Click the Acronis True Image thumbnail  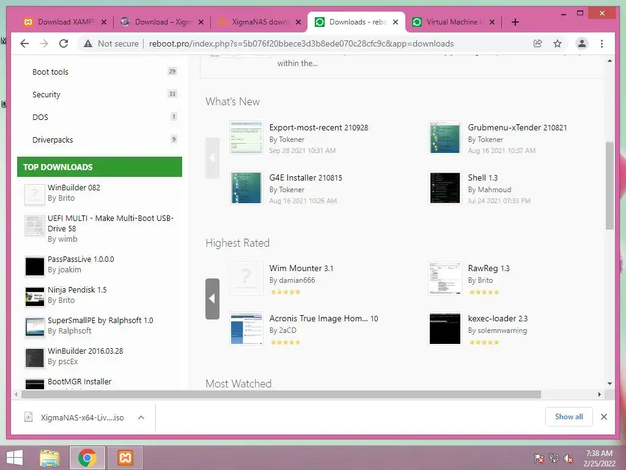[x=246, y=329]
